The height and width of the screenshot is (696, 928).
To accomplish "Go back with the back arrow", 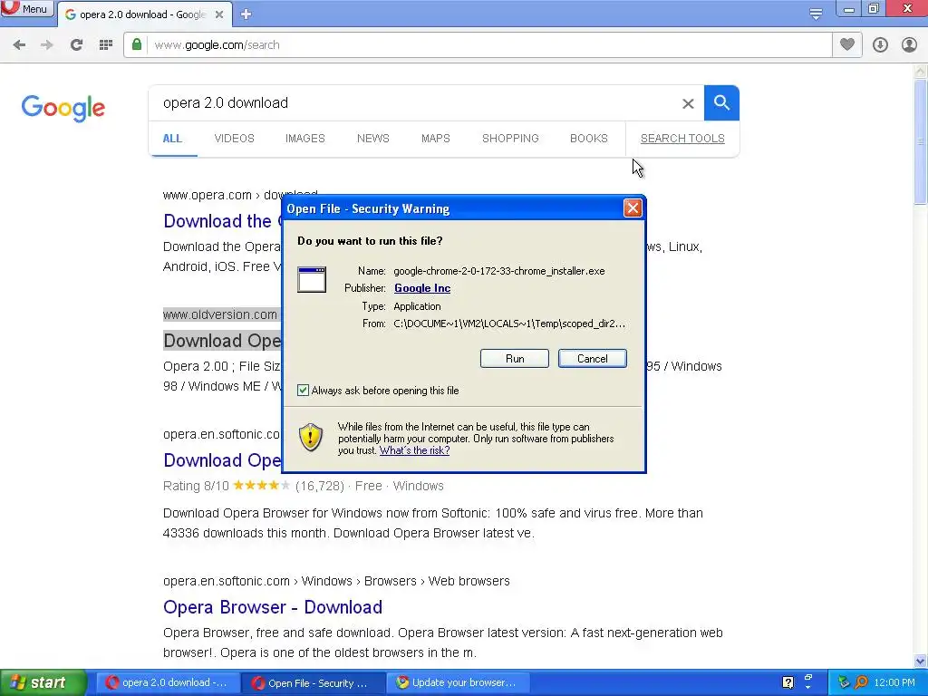I will click(x=19, y=45).
